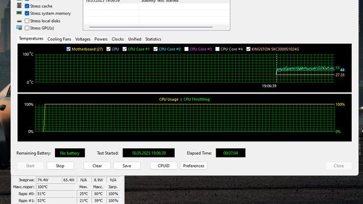Click the 74.4W power value

coord(49,180)
